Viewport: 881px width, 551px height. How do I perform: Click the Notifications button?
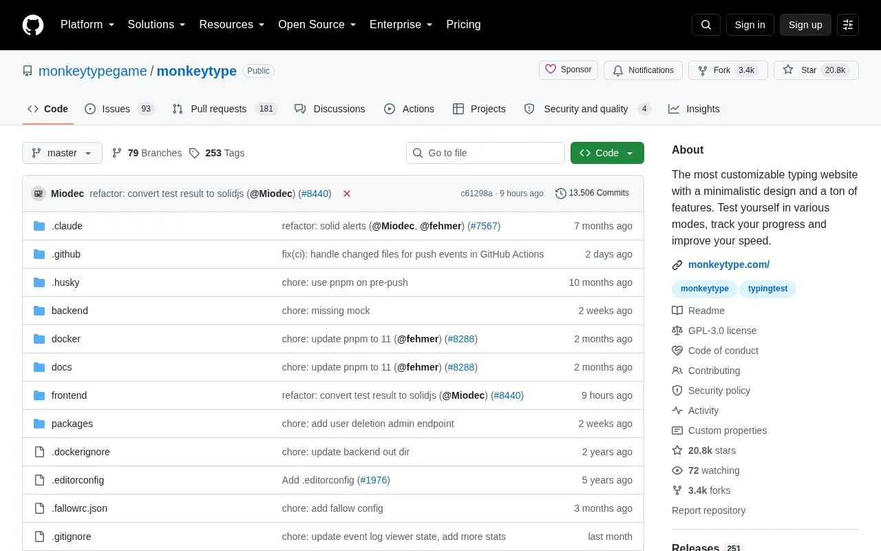(643, 70)
